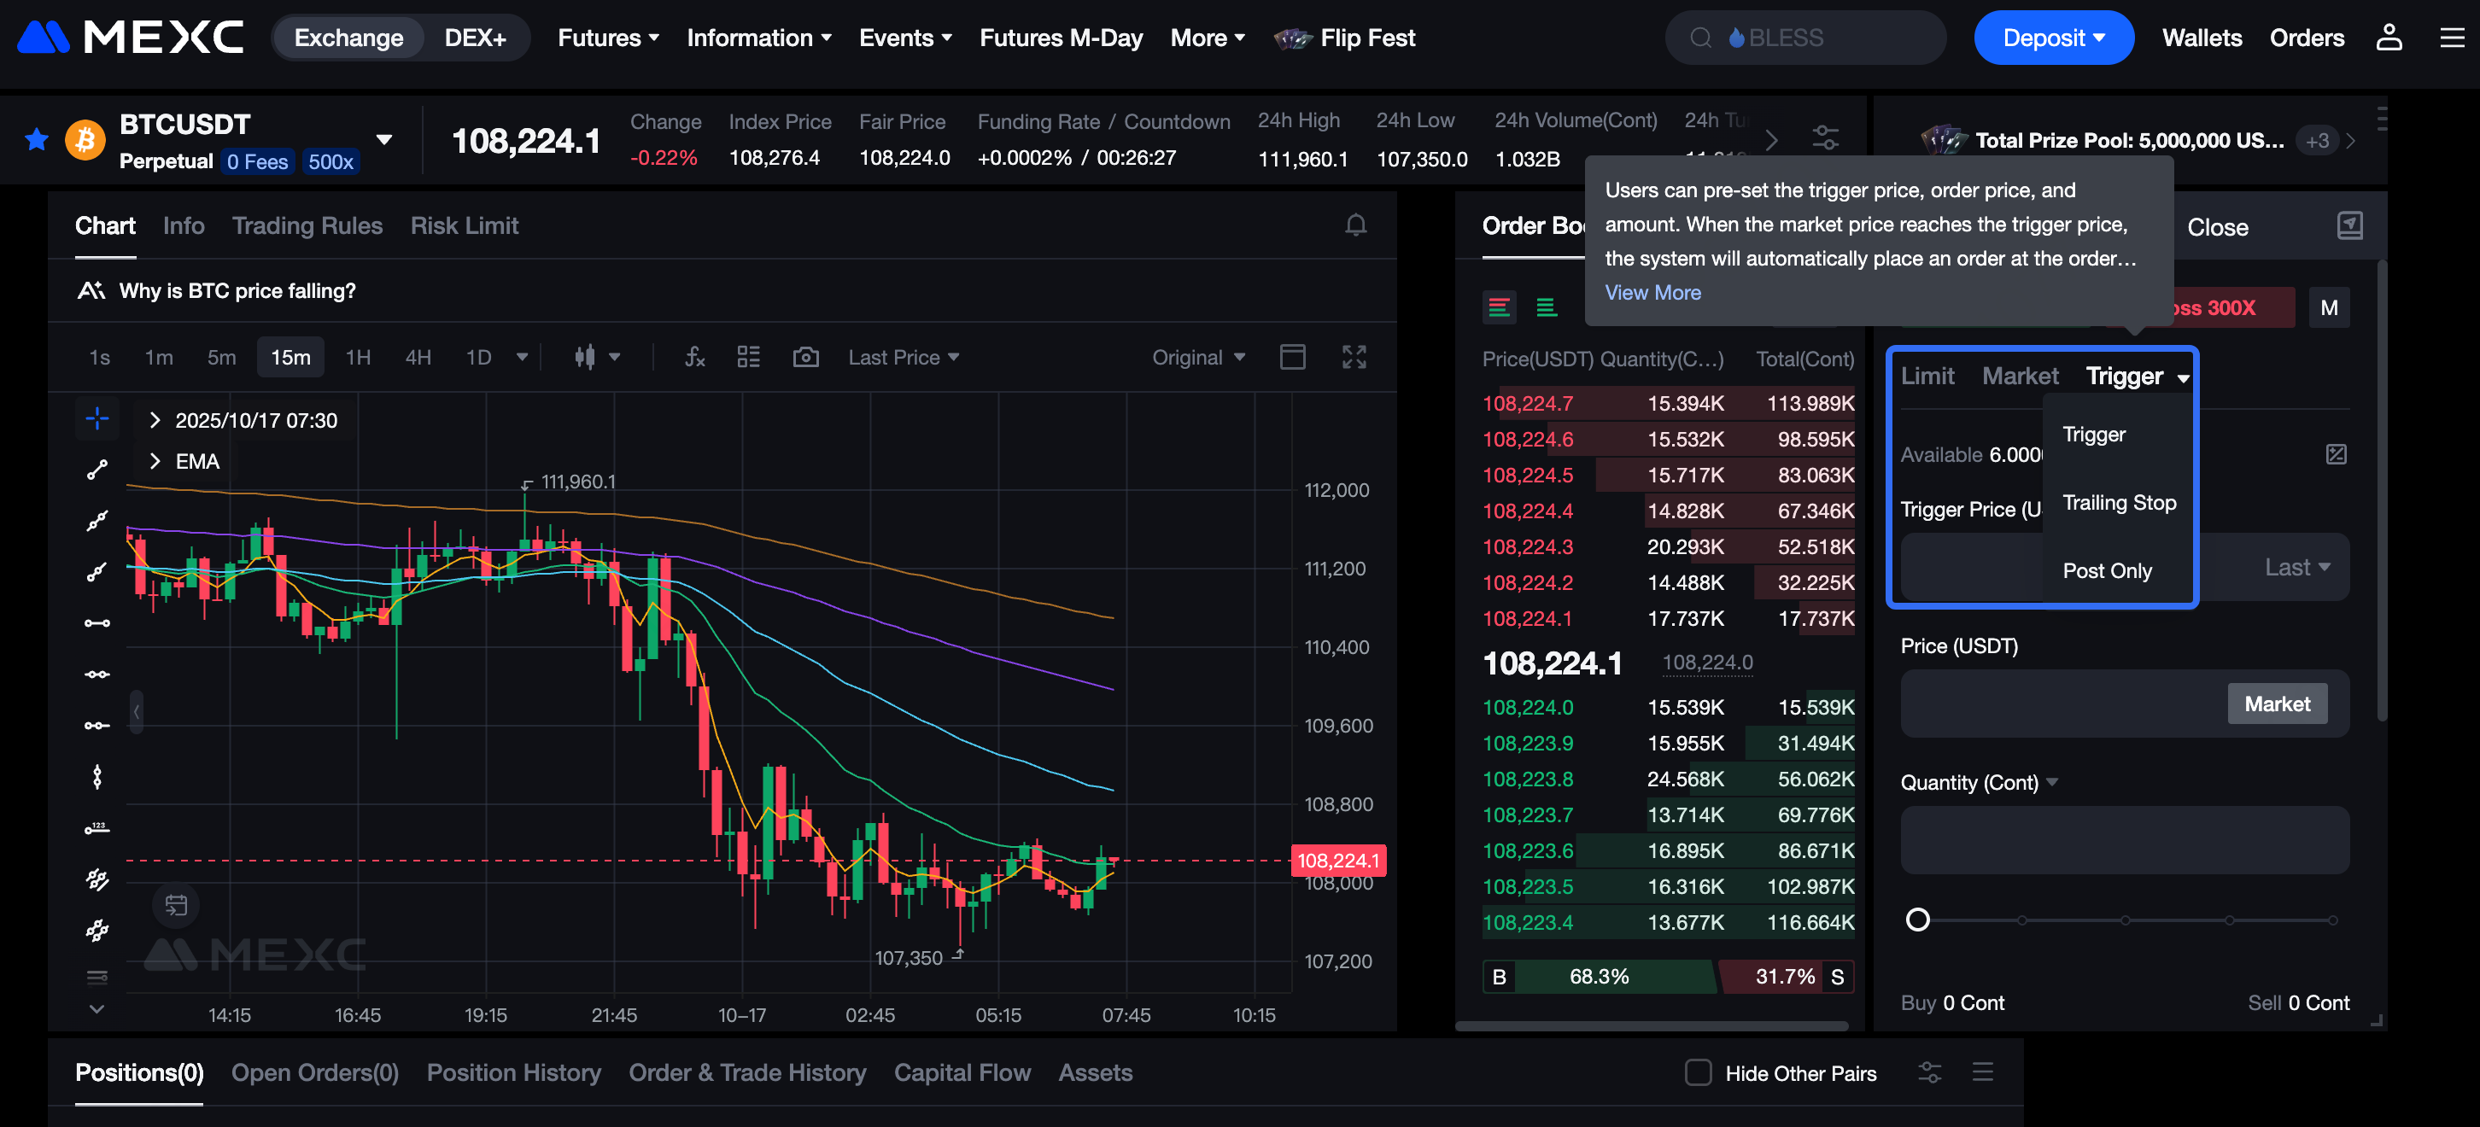Click the blue Deposit button
The height and width of the screenshot is (1127, 2480).
2052,38
